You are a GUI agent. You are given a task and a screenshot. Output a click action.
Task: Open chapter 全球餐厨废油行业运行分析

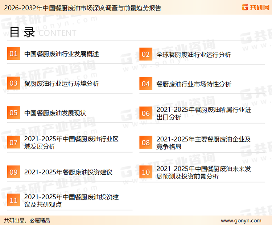point(194,55)
